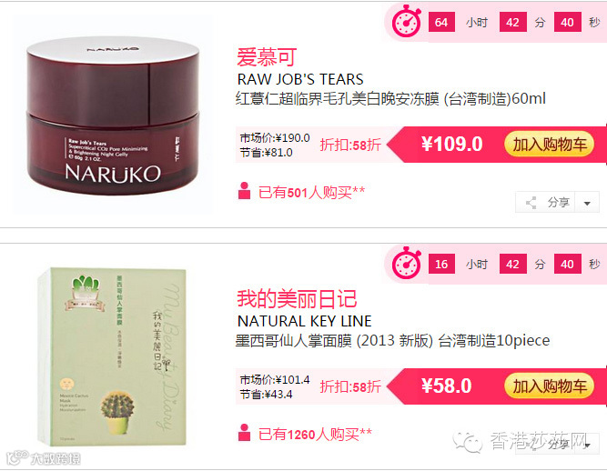Click the WeChat logo watermark icon
Screen dimensions: 607x471
pyautogui.click(x=468, y=442)
